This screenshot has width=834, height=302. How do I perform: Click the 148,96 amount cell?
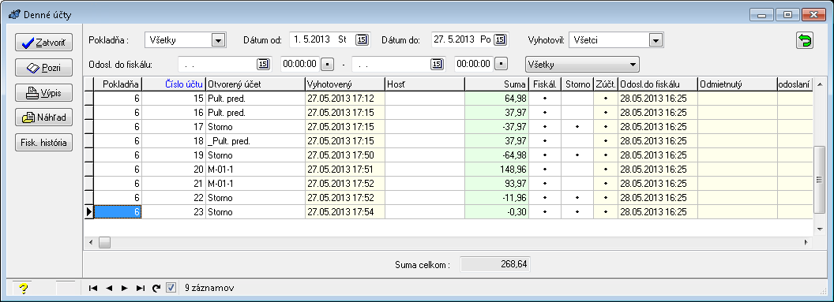(497, 170)
